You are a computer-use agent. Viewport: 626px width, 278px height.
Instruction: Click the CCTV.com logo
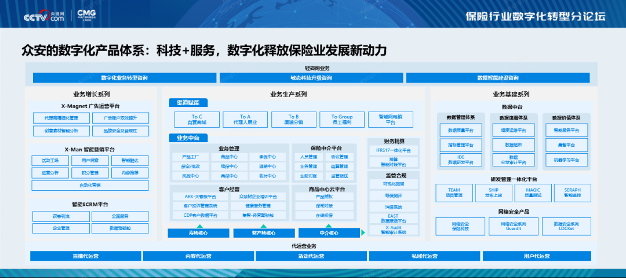(x=44, y=16)
